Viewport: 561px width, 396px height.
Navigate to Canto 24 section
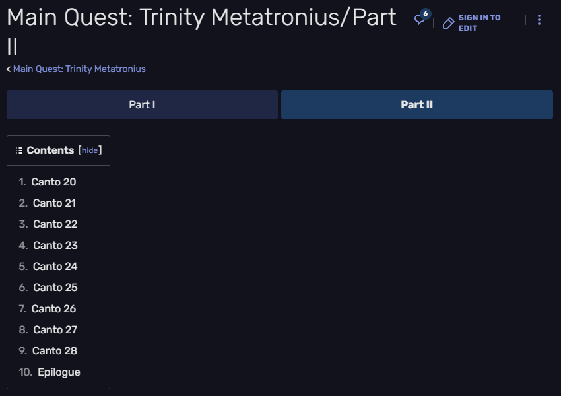click(55, 266)
